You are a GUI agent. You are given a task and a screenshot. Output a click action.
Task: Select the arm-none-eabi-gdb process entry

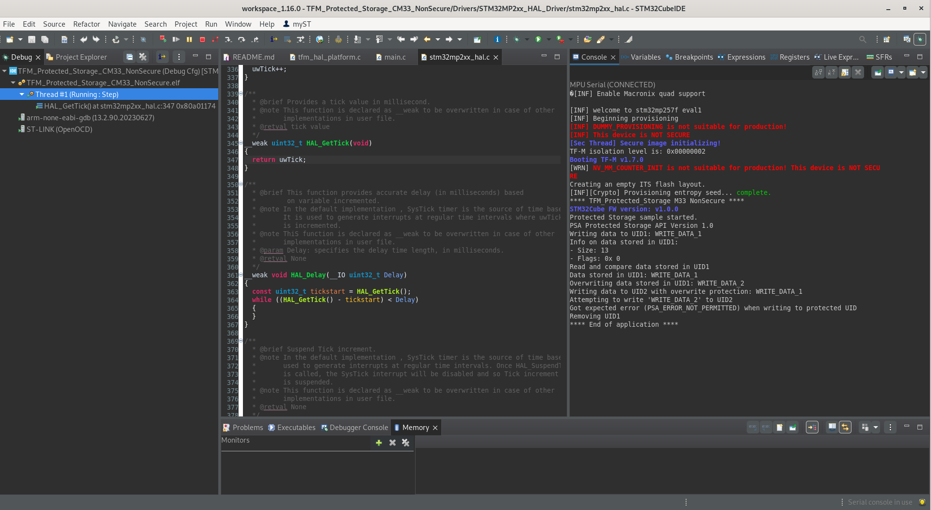86,117
